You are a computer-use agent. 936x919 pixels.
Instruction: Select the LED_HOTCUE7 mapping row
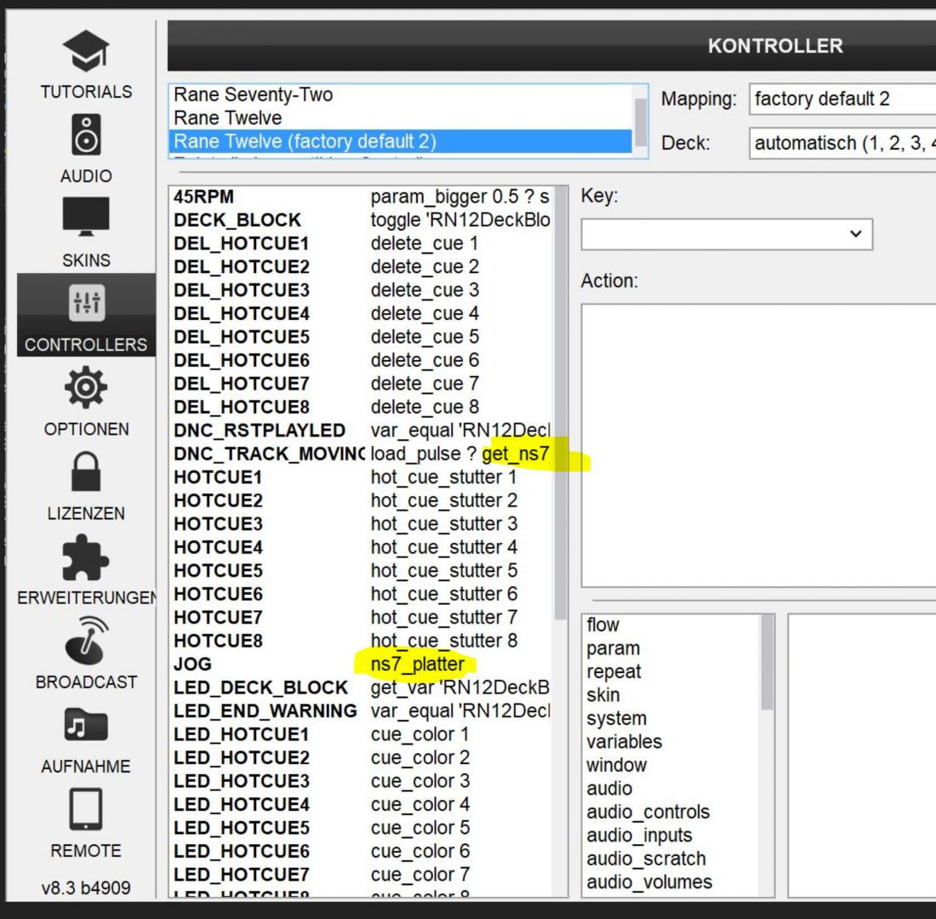(362, 874)
